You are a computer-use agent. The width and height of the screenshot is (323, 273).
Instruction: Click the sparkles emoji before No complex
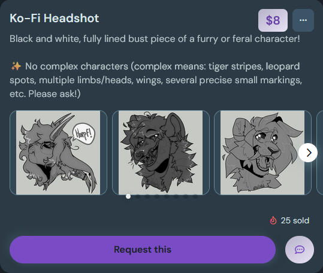tap(16, 66)
